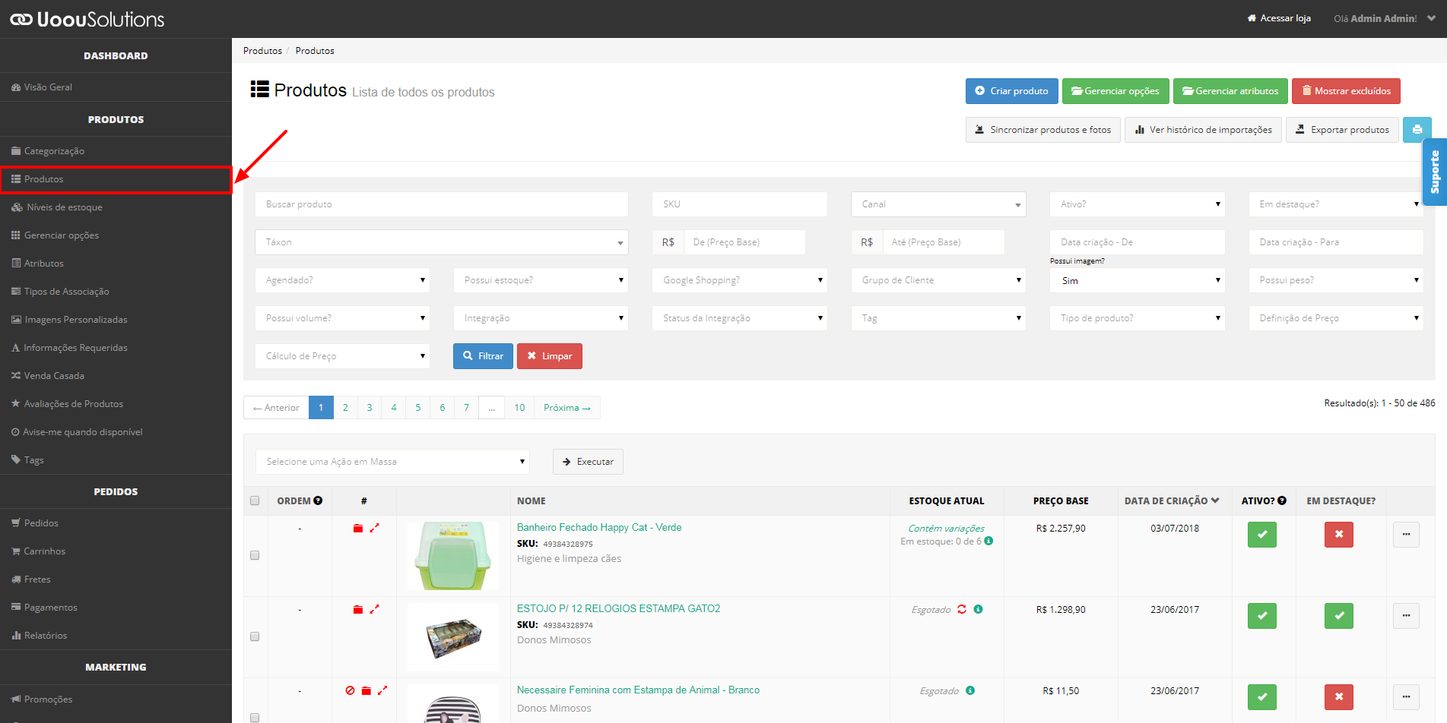Click the blue print icon button
This screenshot has width=1447, height=723.
1417,130
